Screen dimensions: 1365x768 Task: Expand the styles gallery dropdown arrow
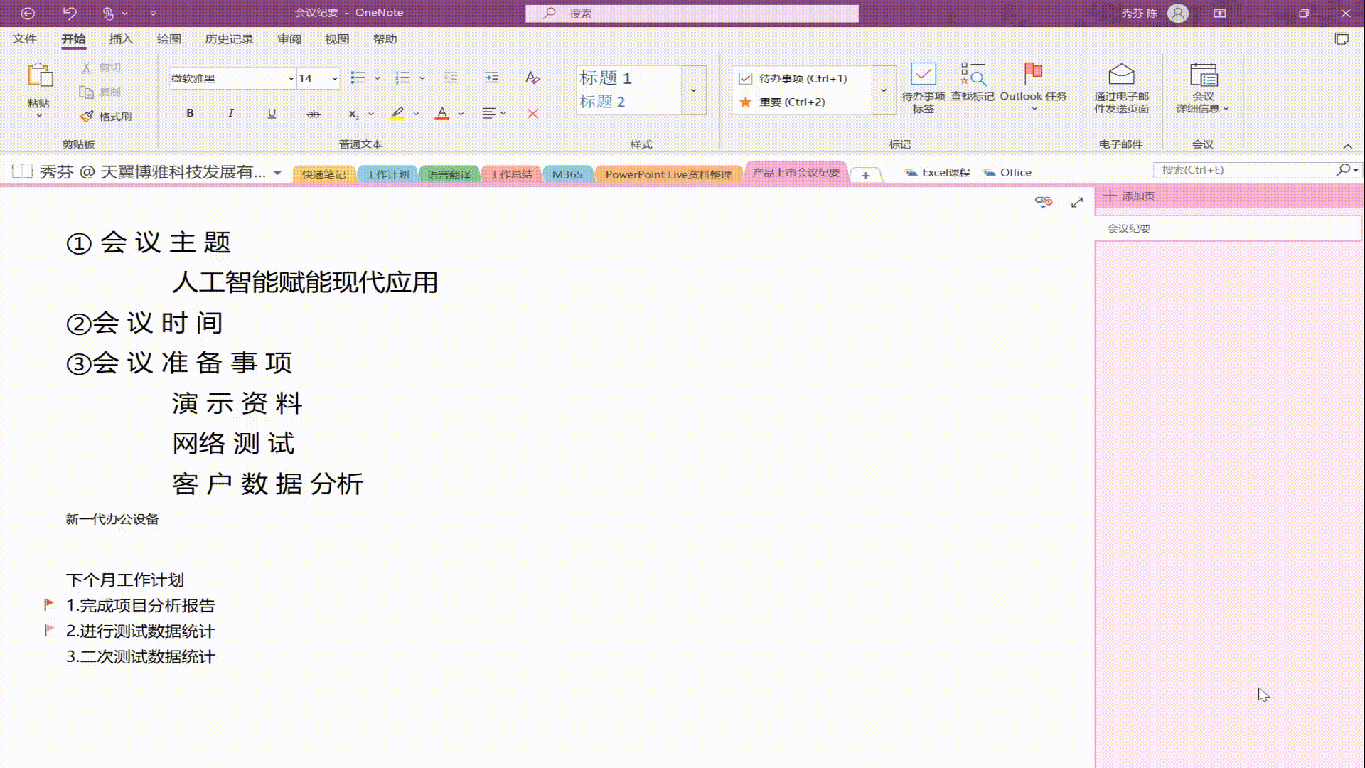(x=693, y=90)
